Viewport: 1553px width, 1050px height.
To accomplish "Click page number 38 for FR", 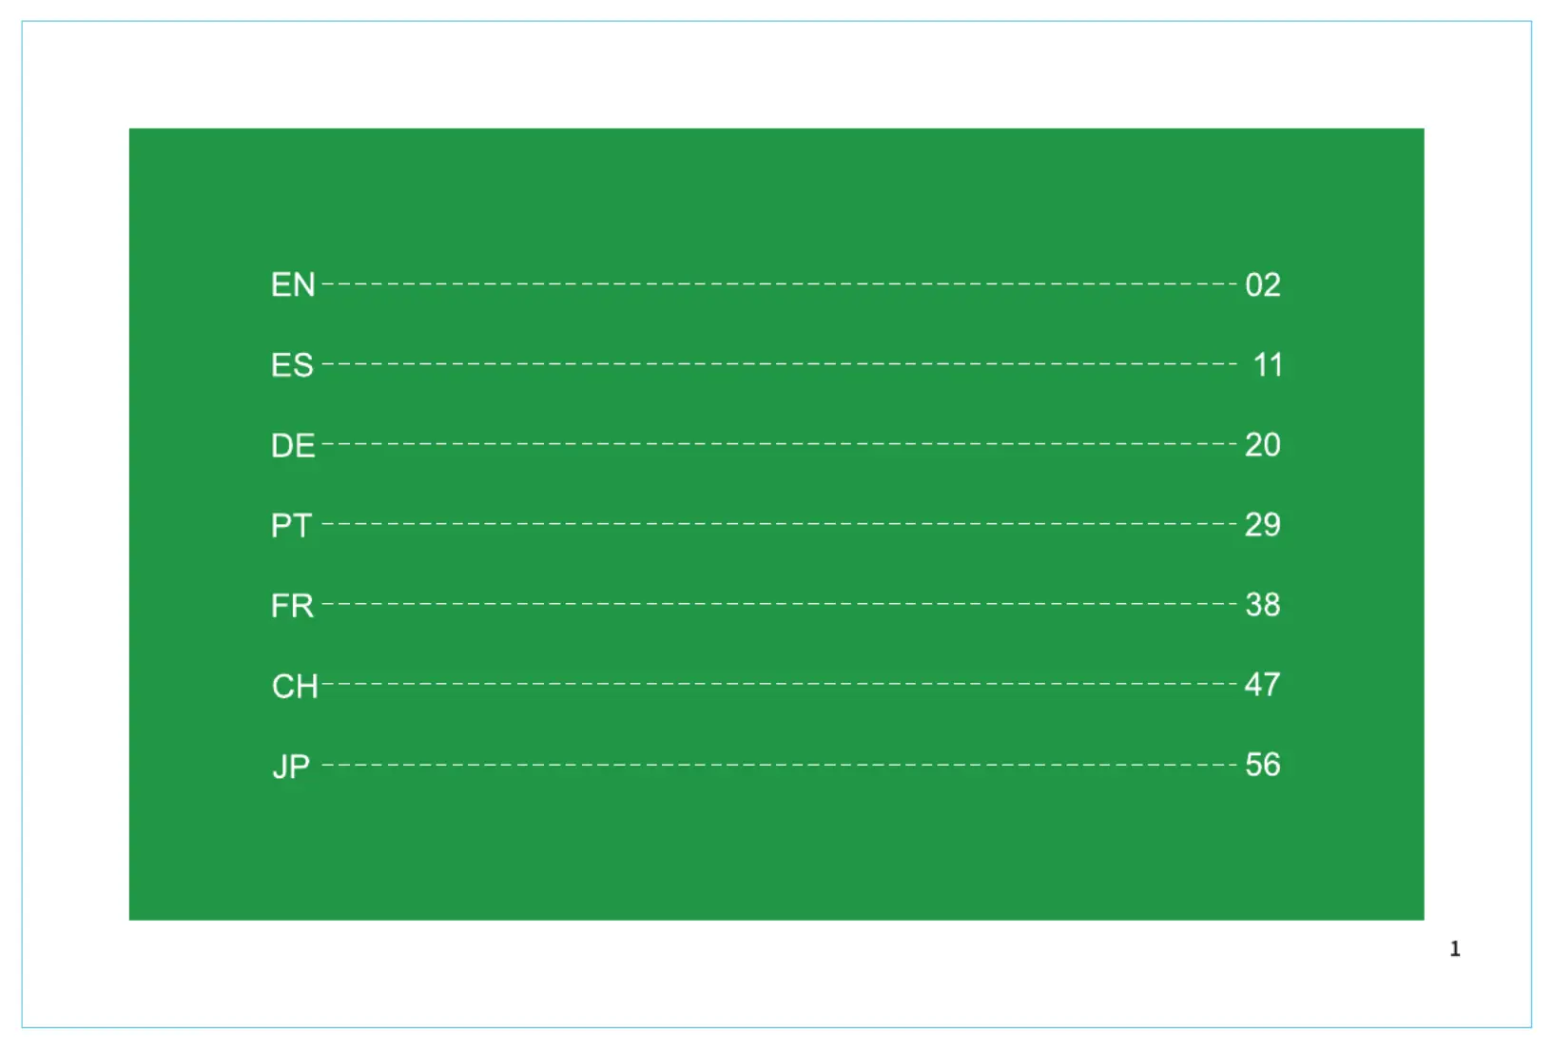I will 1263,605.
